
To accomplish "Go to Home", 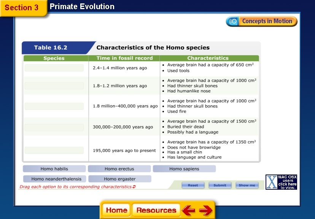I will click(116, 210).
